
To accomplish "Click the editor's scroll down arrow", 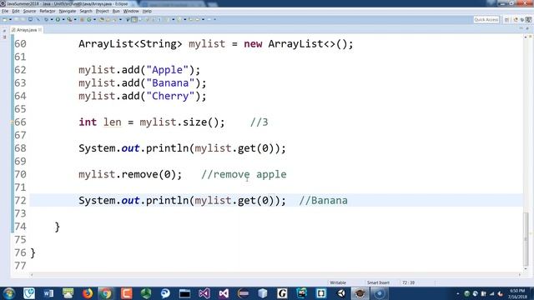I will click(x=526, y=268).
